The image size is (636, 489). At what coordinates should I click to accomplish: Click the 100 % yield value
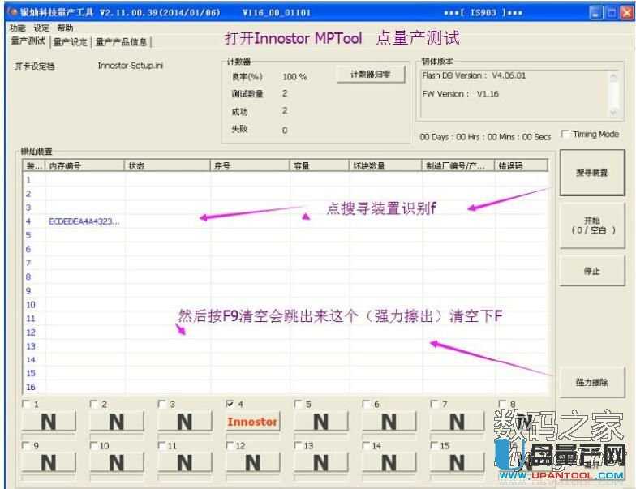(294, 76)
